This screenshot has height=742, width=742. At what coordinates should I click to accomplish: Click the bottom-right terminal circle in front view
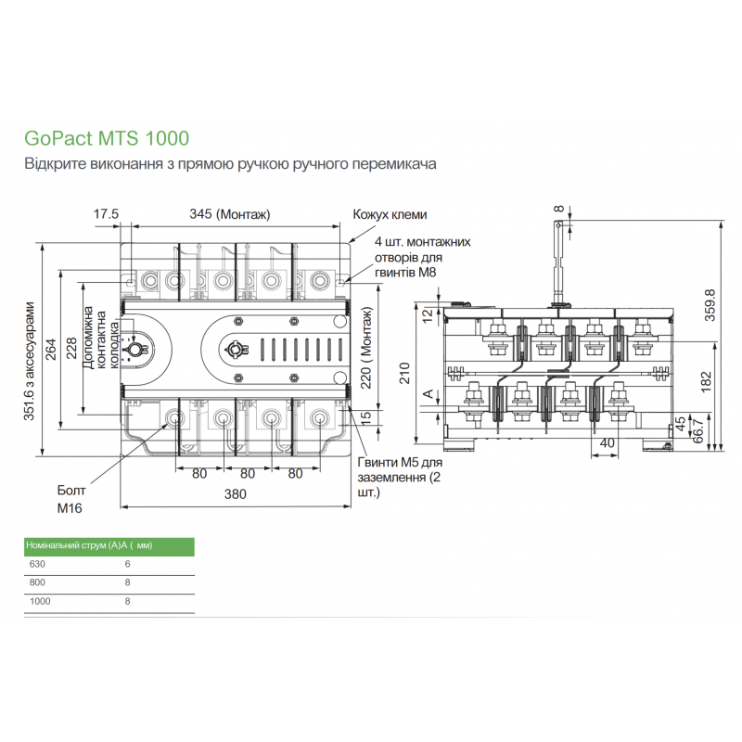320,419
